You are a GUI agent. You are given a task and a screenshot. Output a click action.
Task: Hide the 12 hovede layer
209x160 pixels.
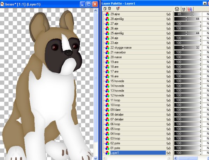coord(169,95)
